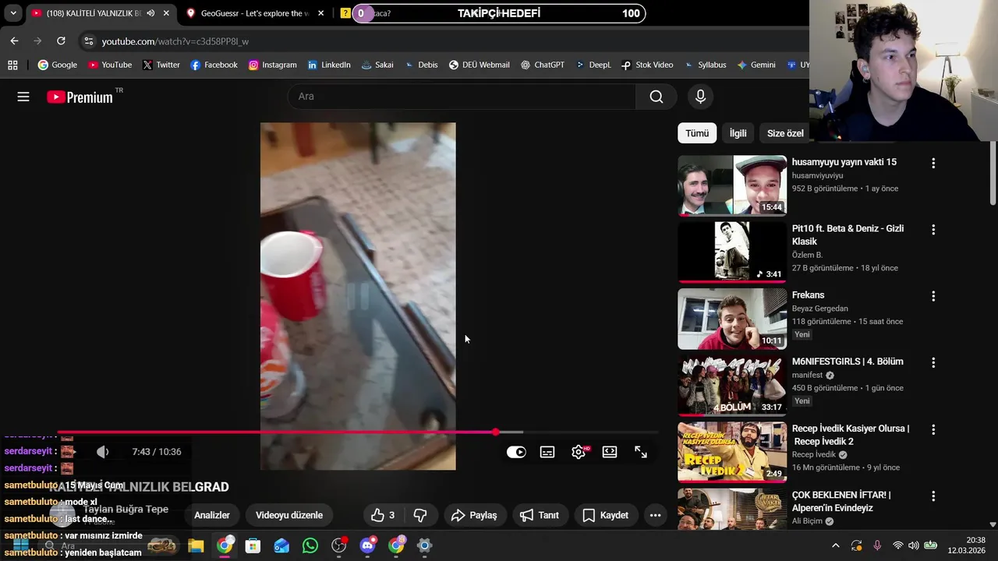Open the Instagram bookmark

[x=272, y=65]
